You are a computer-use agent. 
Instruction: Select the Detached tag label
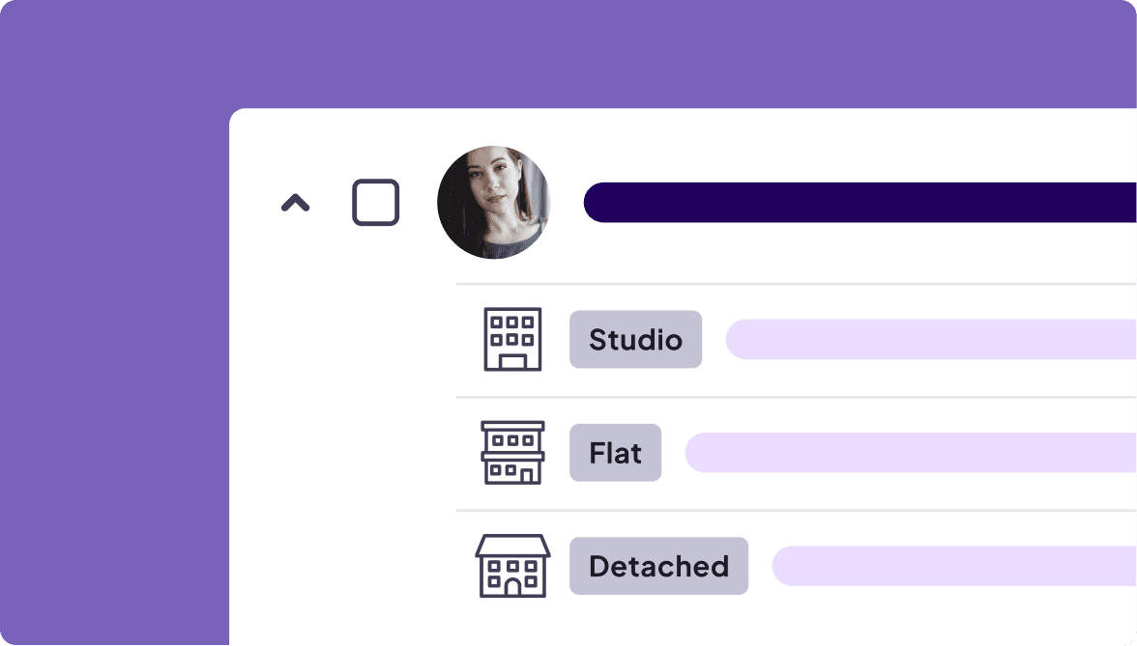[x=658, y=566]
